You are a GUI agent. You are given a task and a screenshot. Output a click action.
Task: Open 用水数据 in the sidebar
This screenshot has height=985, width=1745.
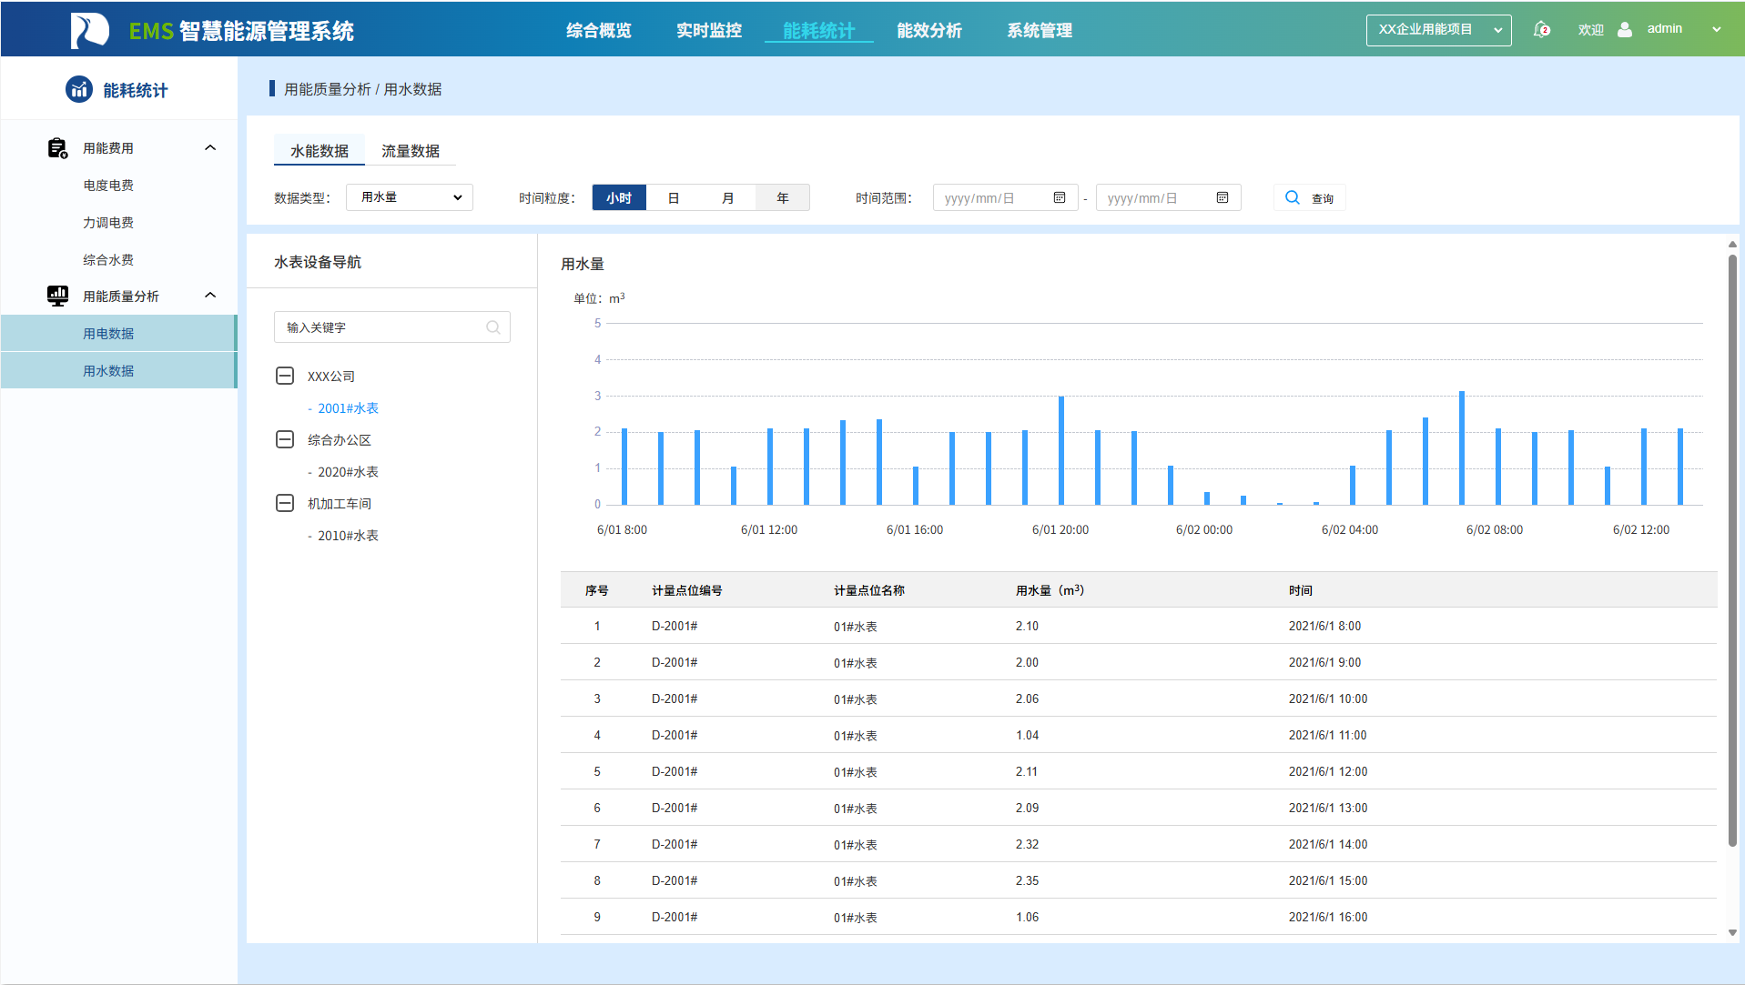(x=118, y=371)
